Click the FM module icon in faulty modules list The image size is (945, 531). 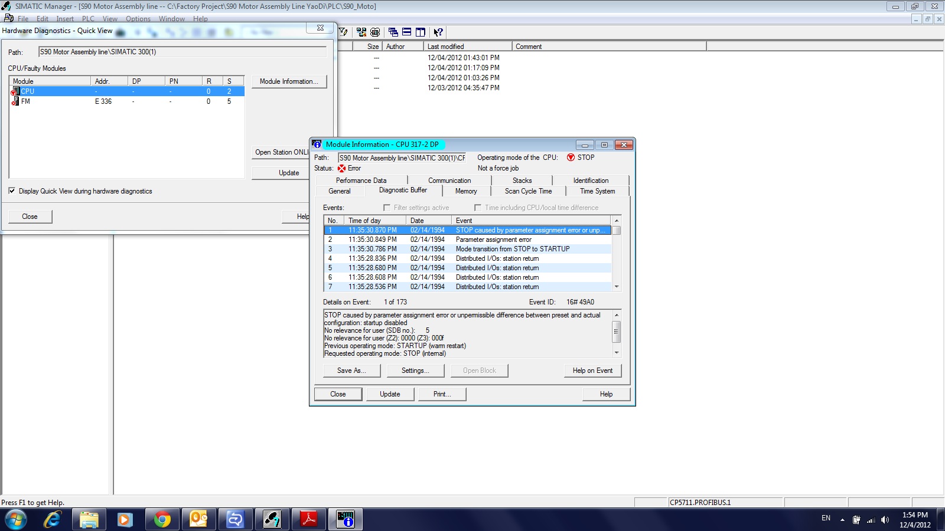tap(15, 101)
